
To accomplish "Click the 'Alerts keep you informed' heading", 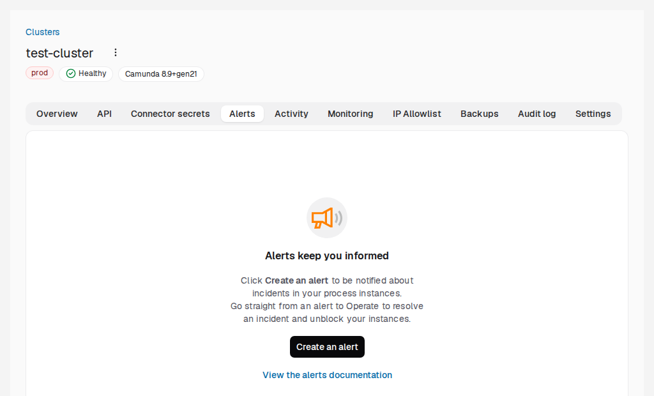I will pyautogui.click(x=327, y=255).
